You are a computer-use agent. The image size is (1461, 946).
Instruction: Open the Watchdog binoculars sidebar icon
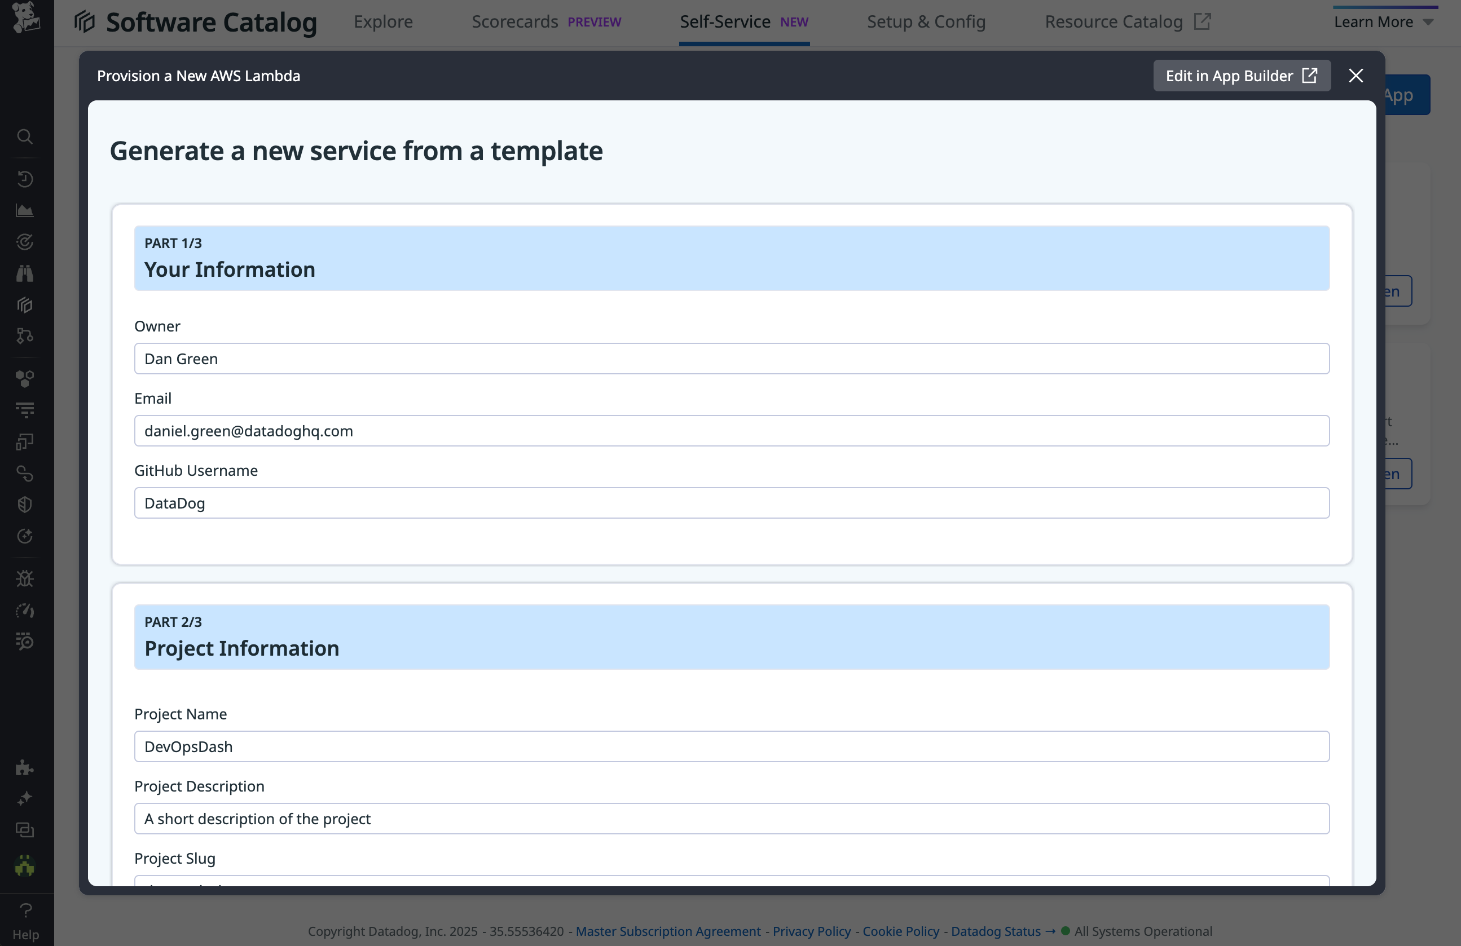tap(25, 273)
